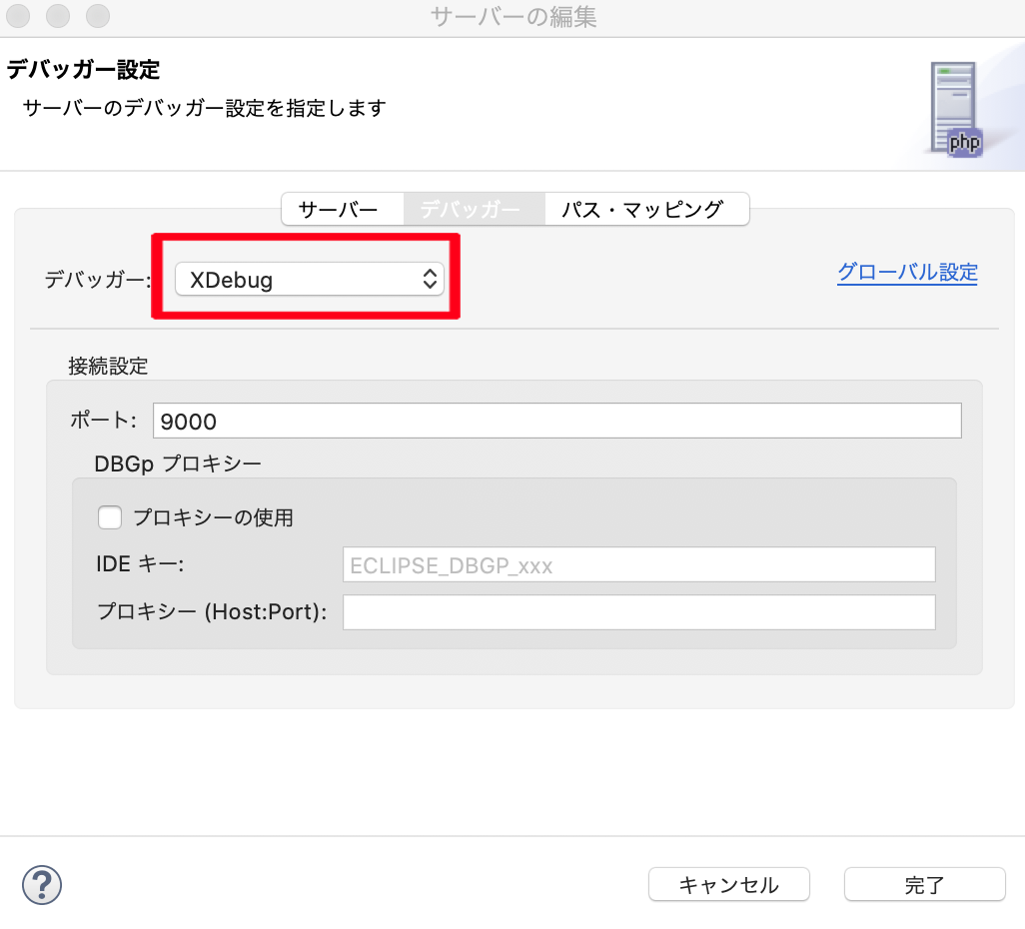The width and height of the screenshot is (1025, 929).
Task: Enable プロキシーの使用 checkbox
Action: [x=110, y=517]
